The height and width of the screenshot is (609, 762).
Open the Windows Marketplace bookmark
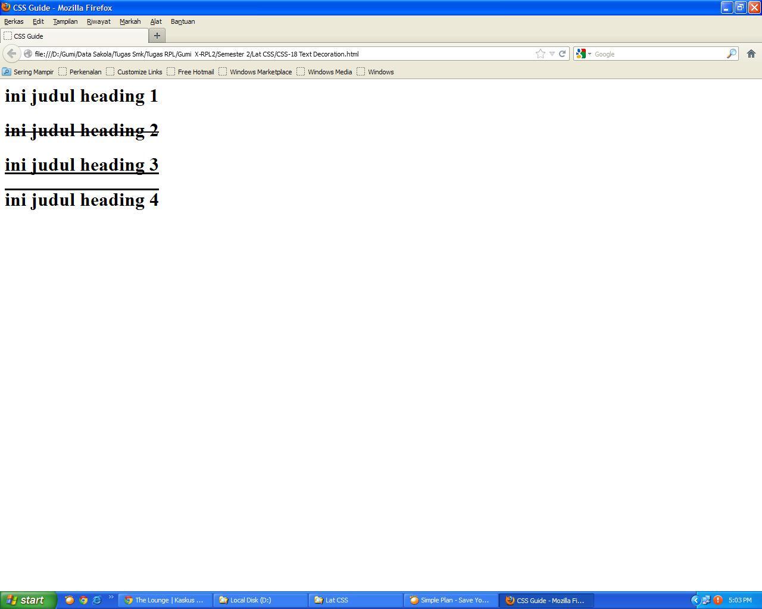coord(255,72)
